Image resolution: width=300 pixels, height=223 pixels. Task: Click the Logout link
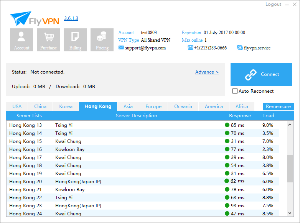273,4
